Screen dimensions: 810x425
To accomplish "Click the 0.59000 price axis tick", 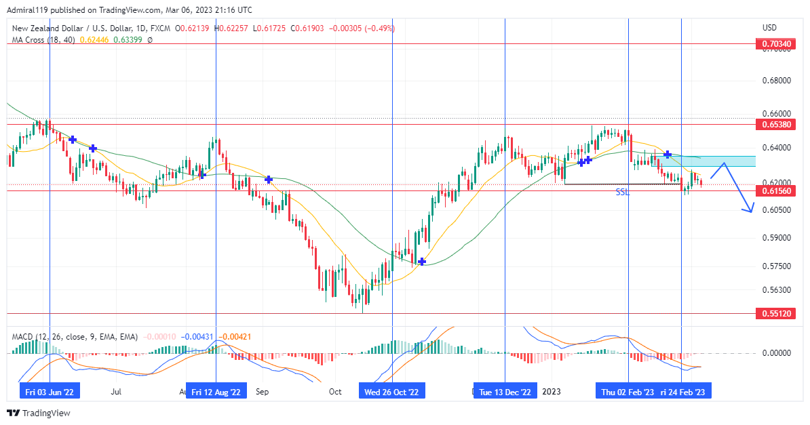I will click(777, 238).
